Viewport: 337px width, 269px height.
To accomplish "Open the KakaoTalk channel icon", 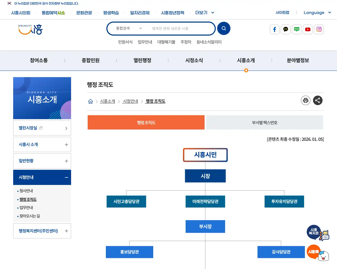I will (x=286, y=29).
